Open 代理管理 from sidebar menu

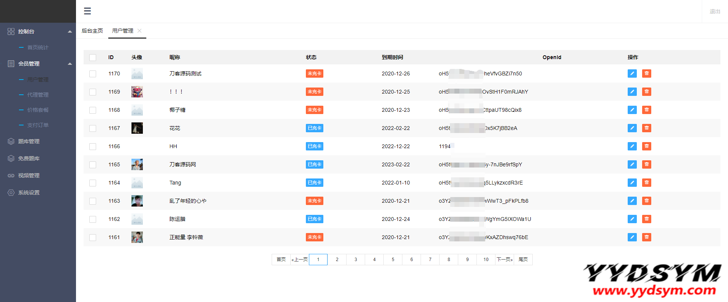[x=38, y=95]
